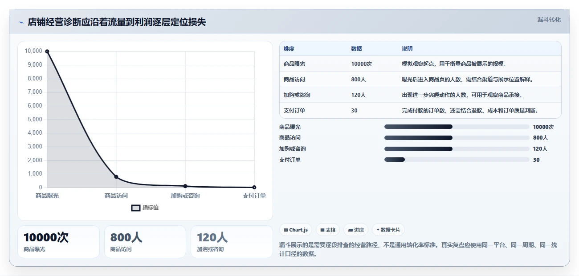
Task: Click the 数据卡片 chip
Action: 388,230
